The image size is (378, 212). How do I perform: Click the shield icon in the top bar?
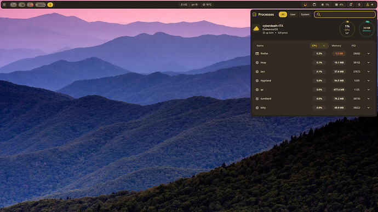click(359, 4)
